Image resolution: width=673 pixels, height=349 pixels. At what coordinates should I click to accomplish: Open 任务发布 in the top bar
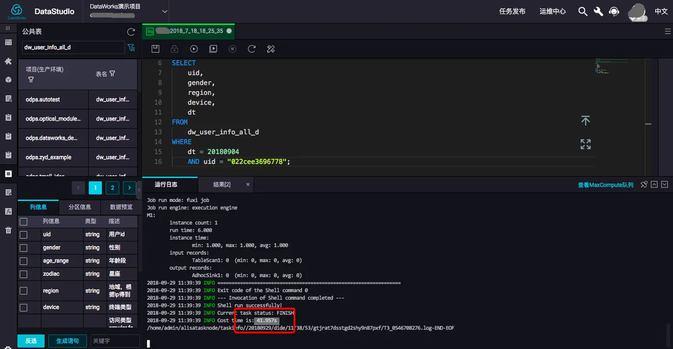[512, 12]
